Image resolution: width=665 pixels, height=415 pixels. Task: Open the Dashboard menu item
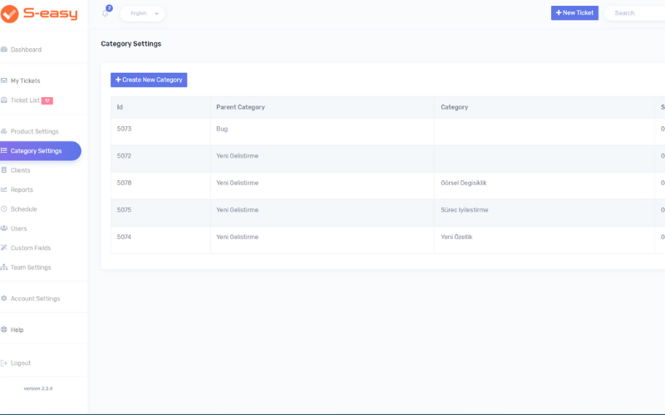click(26, 50)
